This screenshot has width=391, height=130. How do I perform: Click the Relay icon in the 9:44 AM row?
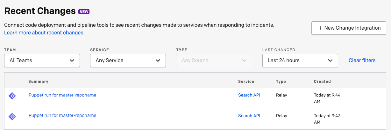pyautogui.click(x=12, y=96)
